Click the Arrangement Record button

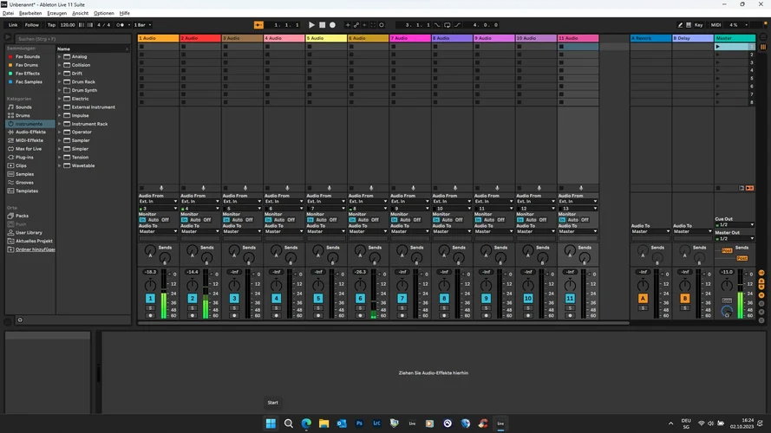[332, 25]
